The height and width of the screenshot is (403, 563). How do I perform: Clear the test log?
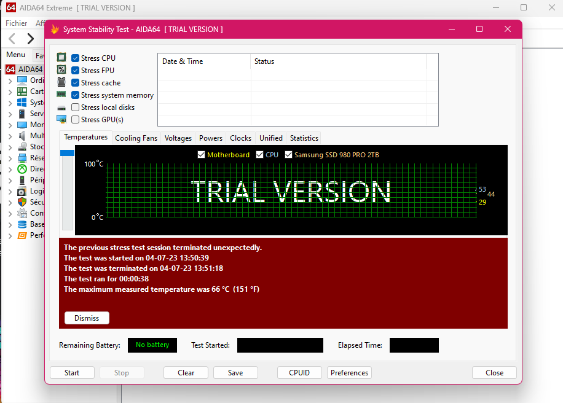tap(186, 372)
